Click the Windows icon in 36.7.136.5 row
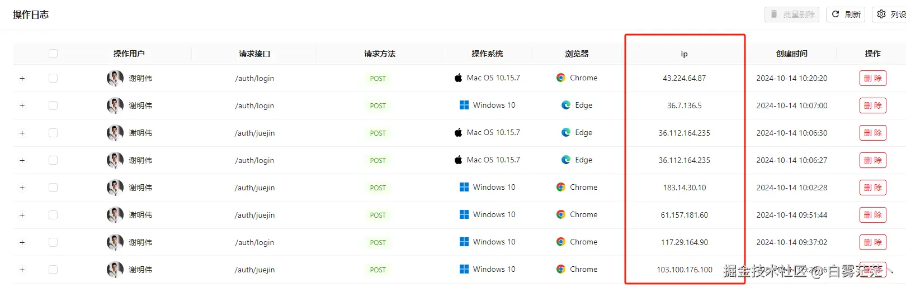This screenshot has height=288, width=906. pos(464,105)
